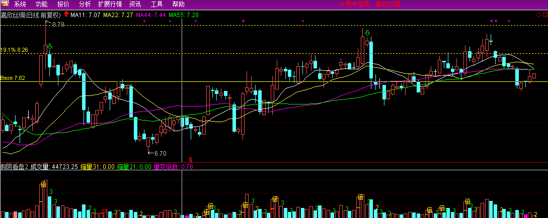Click the red up-arrow beside the chart title
Viewport: 548px width, 218px height.
point(66,15)
